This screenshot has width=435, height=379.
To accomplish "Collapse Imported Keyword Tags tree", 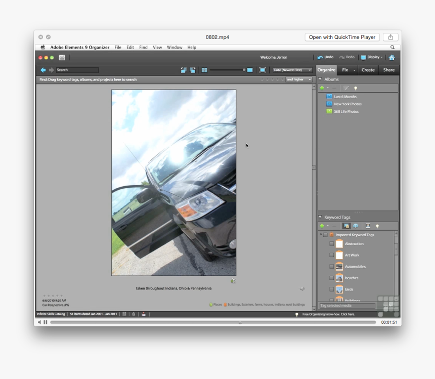I will (321, 235).
